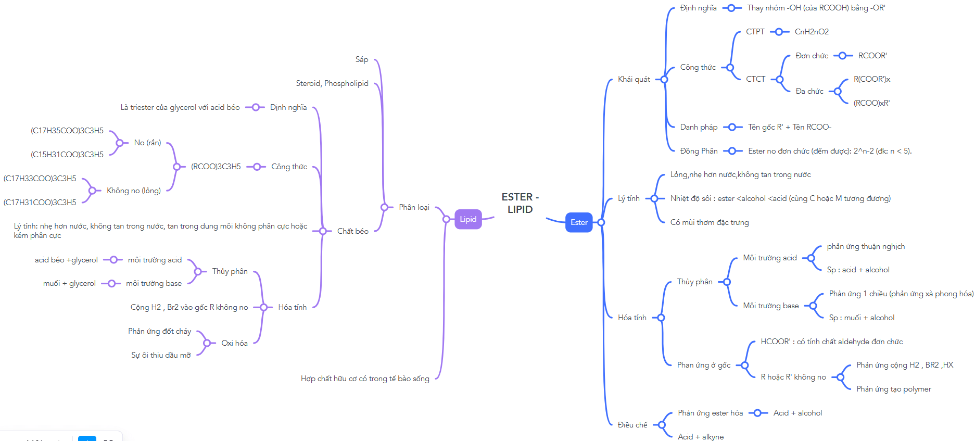Select 'Phản ứng 1 chiều' xà phòng hóa node
Viewport: 975px width, 441px height.
(x=901, y=294)
